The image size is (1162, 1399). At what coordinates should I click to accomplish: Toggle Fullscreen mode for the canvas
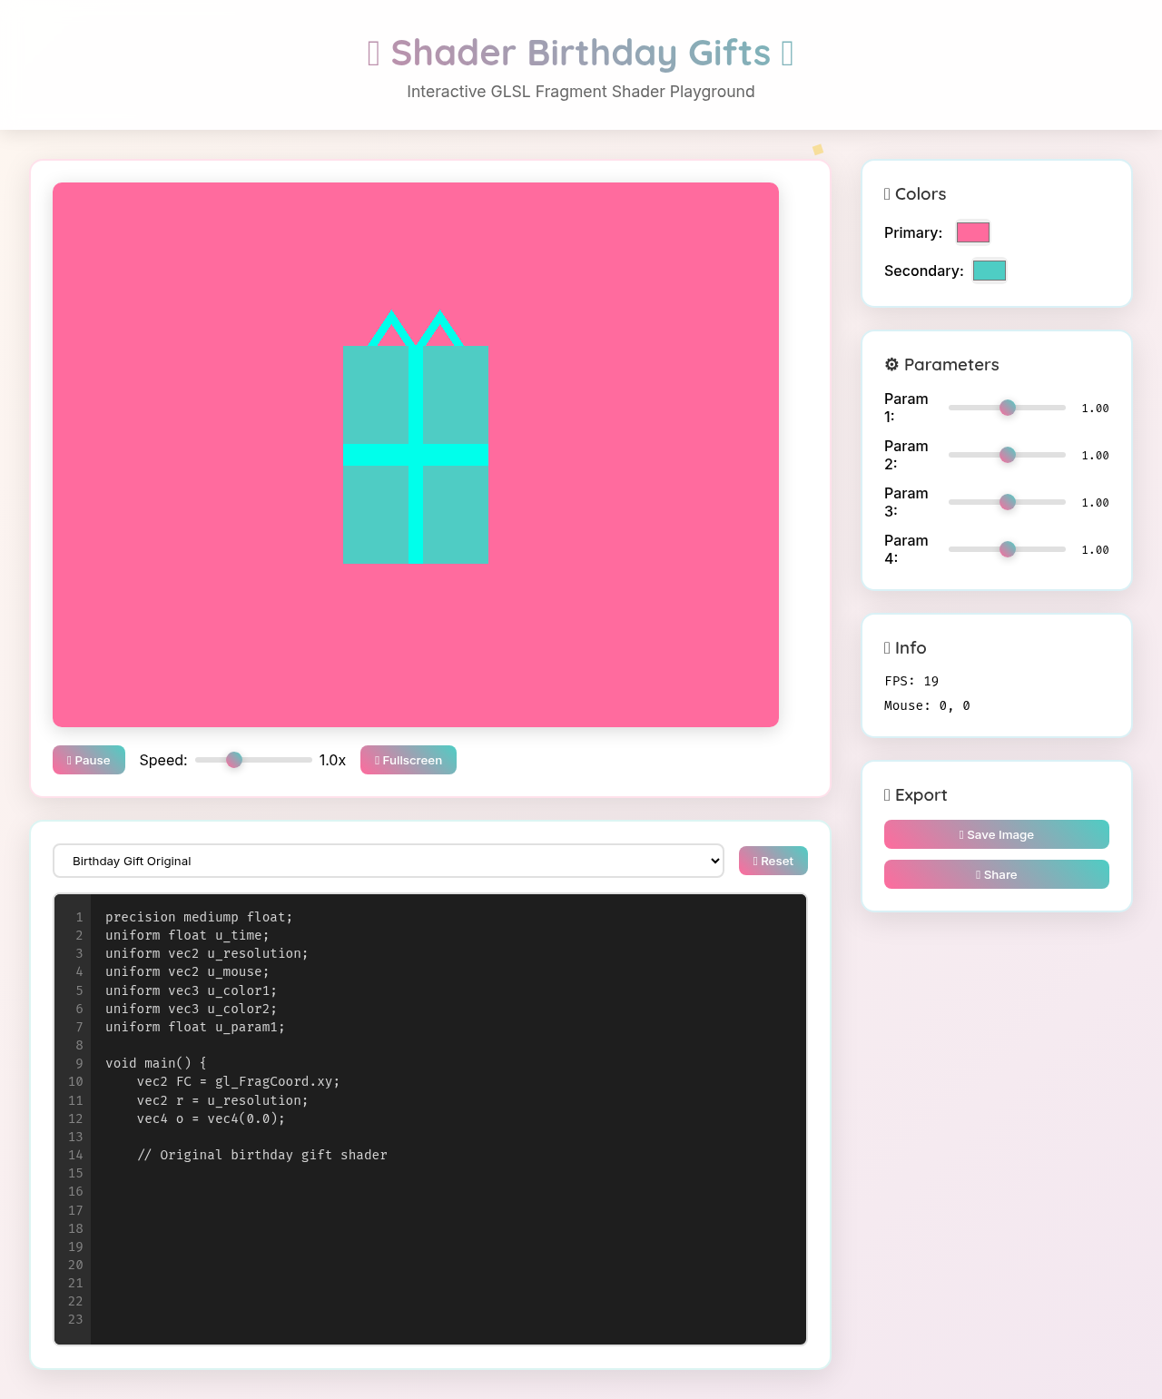[x=408, y=760]
